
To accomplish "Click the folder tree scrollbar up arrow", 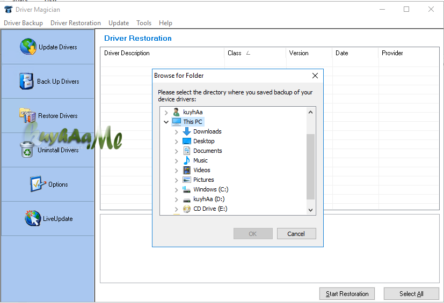I will (311, 112).
